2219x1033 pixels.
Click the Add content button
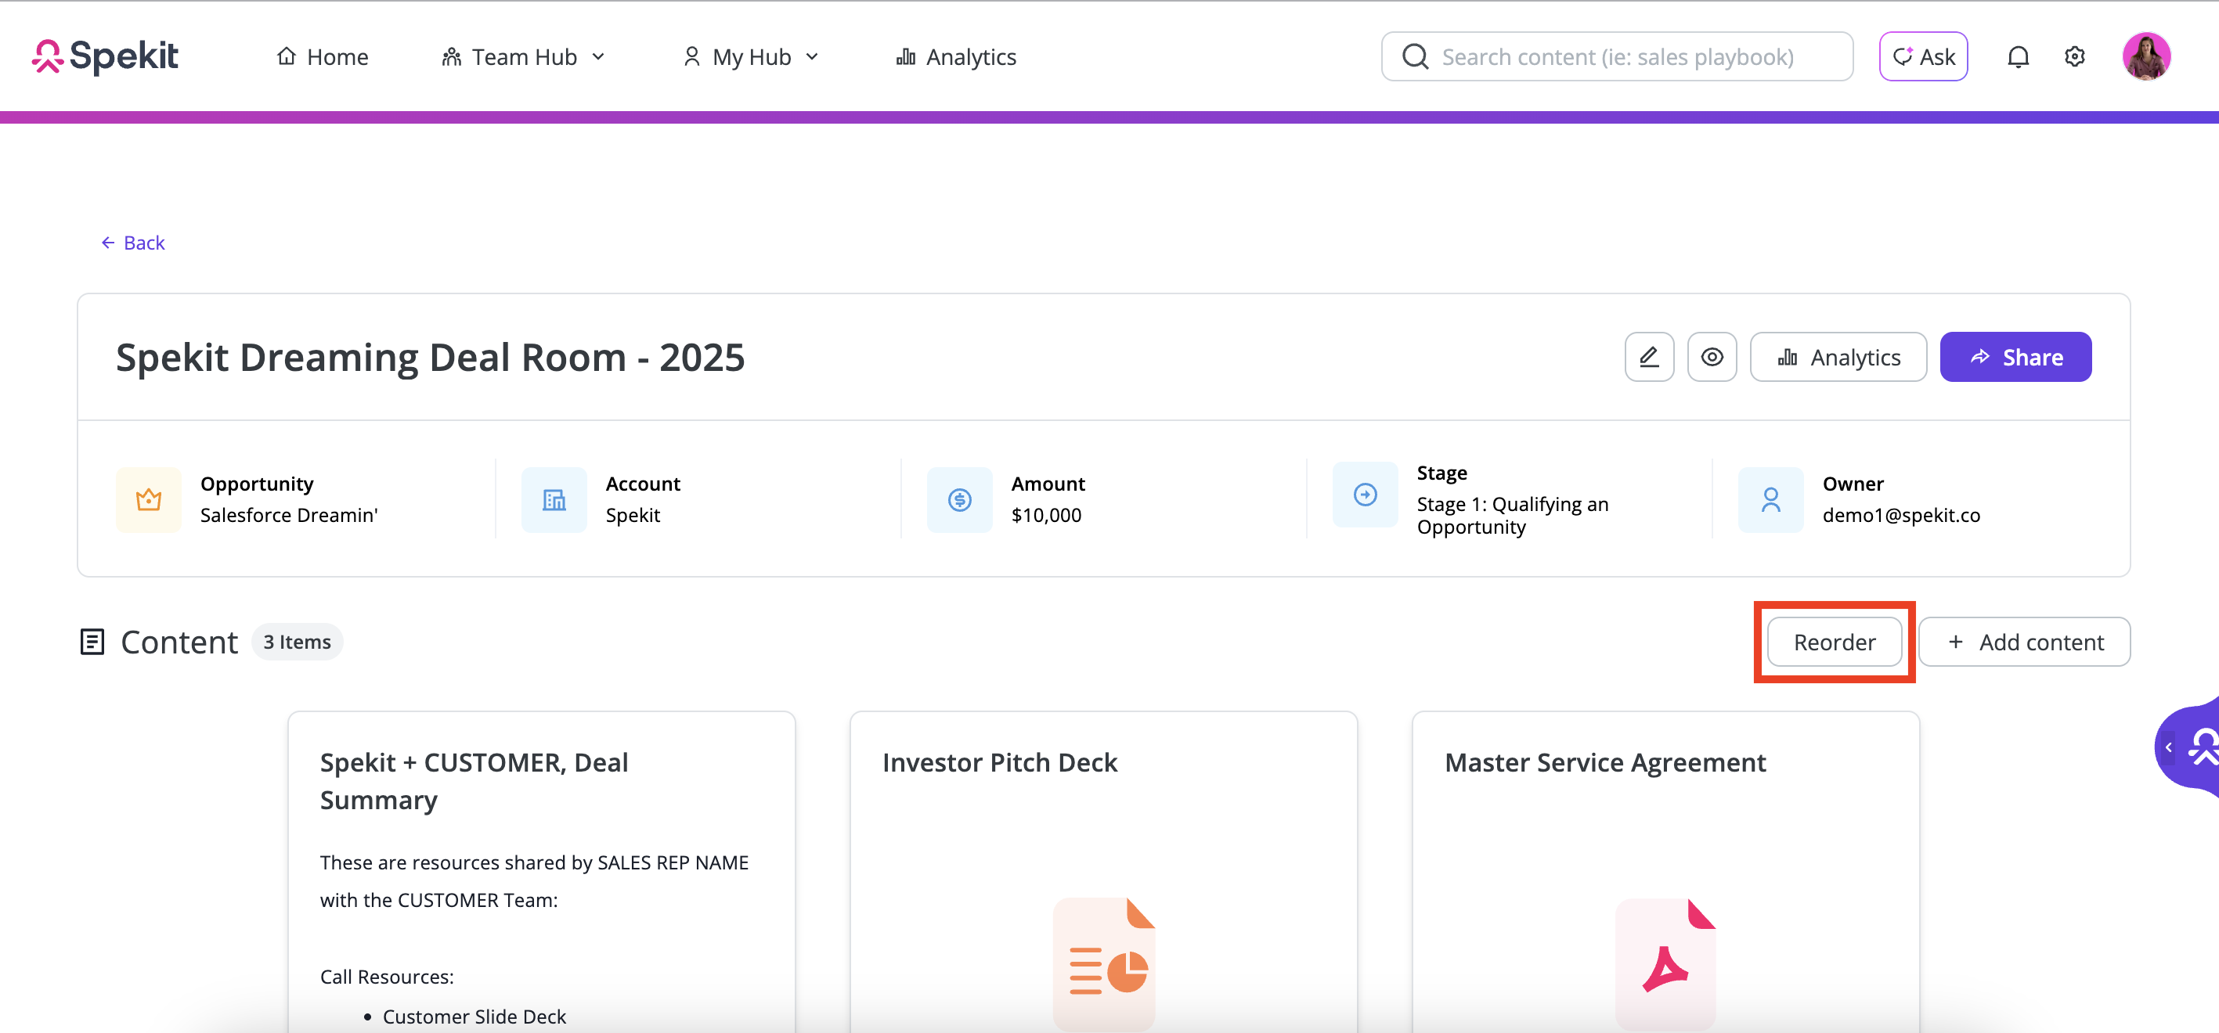click(x=2024, y=642)
